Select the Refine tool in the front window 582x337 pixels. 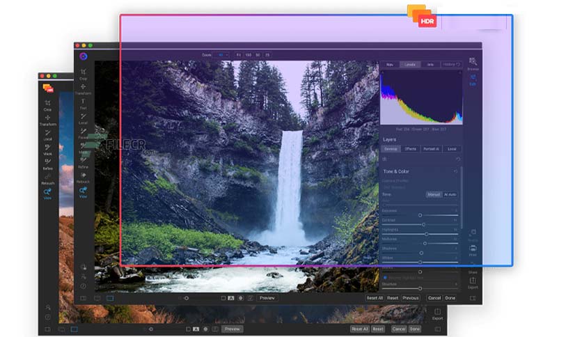83,163
